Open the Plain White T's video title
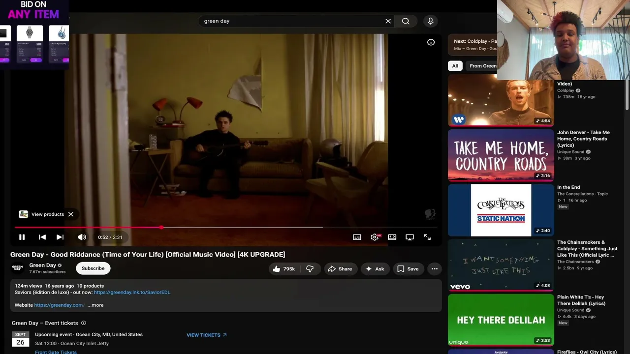 pos(581,300)
